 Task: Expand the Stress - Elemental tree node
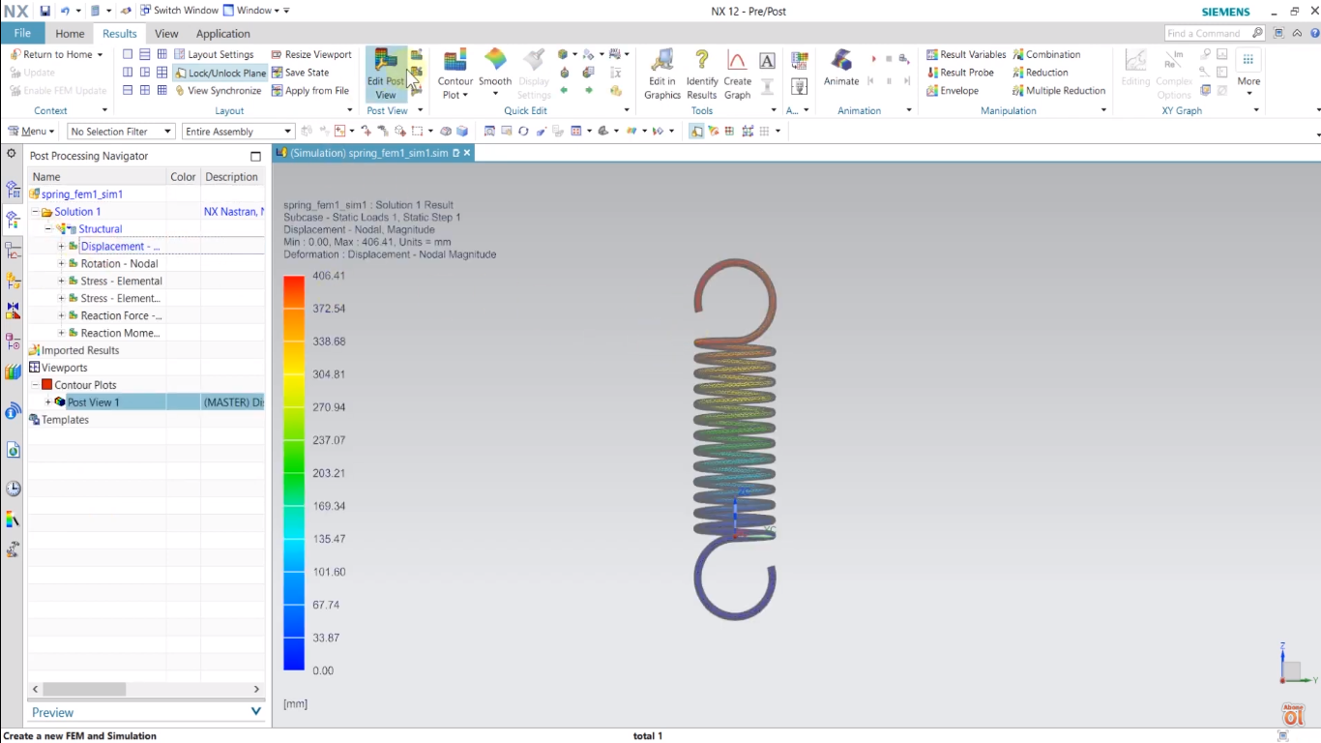pyautogui.click(x=60, y=281)
